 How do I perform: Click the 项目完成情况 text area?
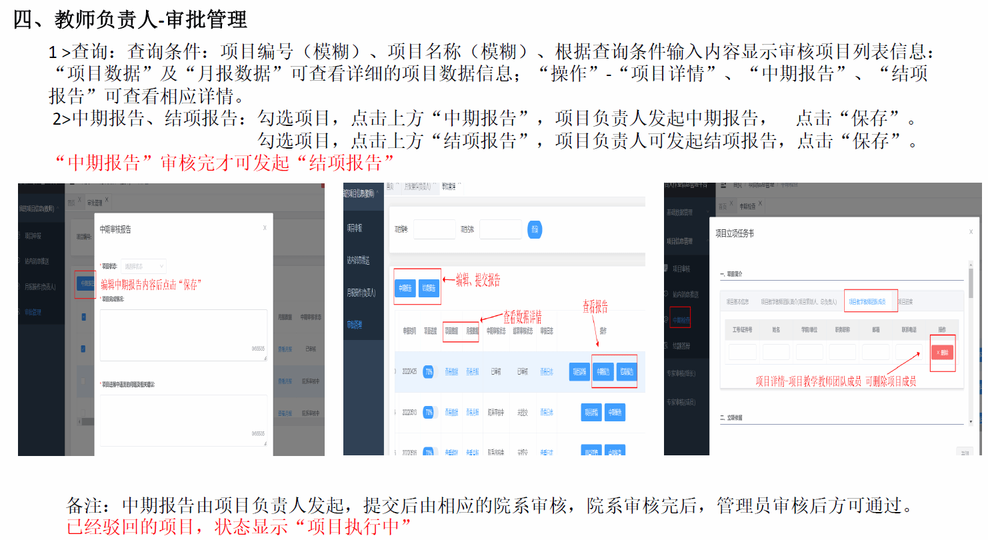click(x=183, y=335)
